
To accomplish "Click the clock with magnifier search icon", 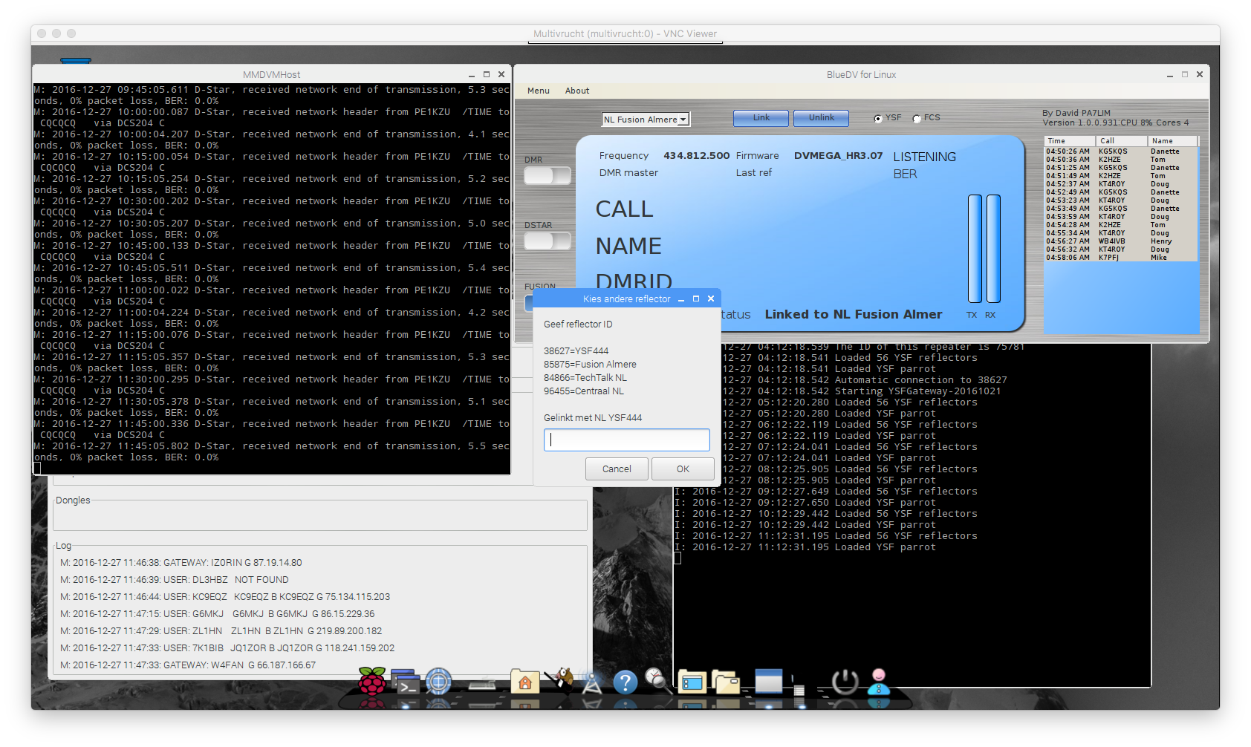I will tap(657, 679).
